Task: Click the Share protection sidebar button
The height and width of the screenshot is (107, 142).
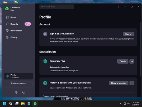Action: (18, 83)
